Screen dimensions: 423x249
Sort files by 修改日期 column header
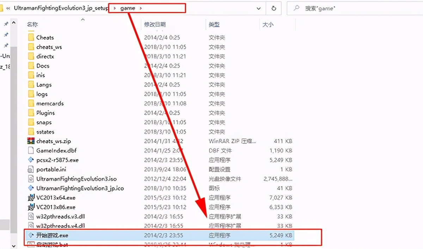155,25
